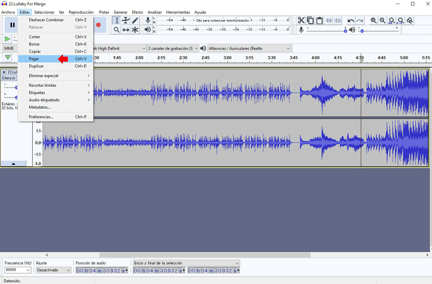Activate the Time Shift tool
Screen dimensions: 432x284
(x=126, y=30)
